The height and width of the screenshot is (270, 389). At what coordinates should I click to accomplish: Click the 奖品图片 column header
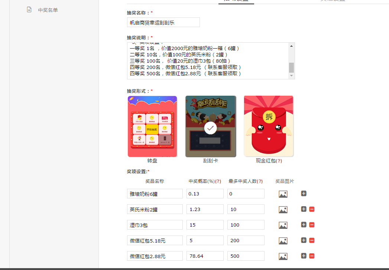285,181
